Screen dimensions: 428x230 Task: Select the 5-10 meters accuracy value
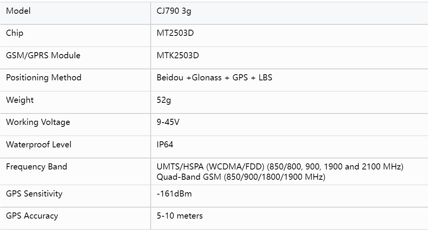[x=180, y=216]
